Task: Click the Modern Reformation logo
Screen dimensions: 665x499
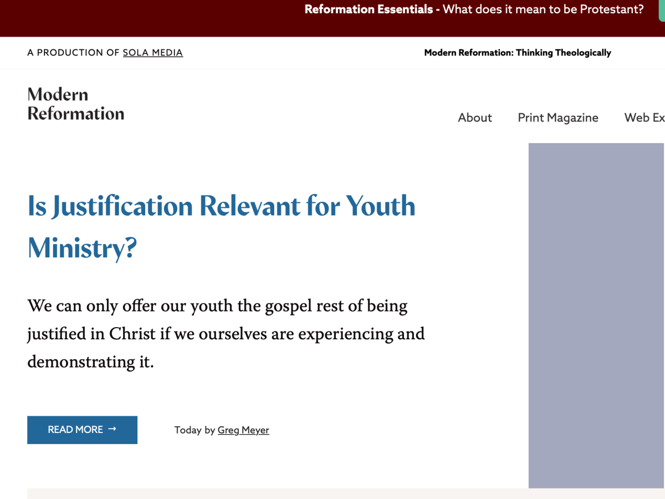Action: (75, 104)
